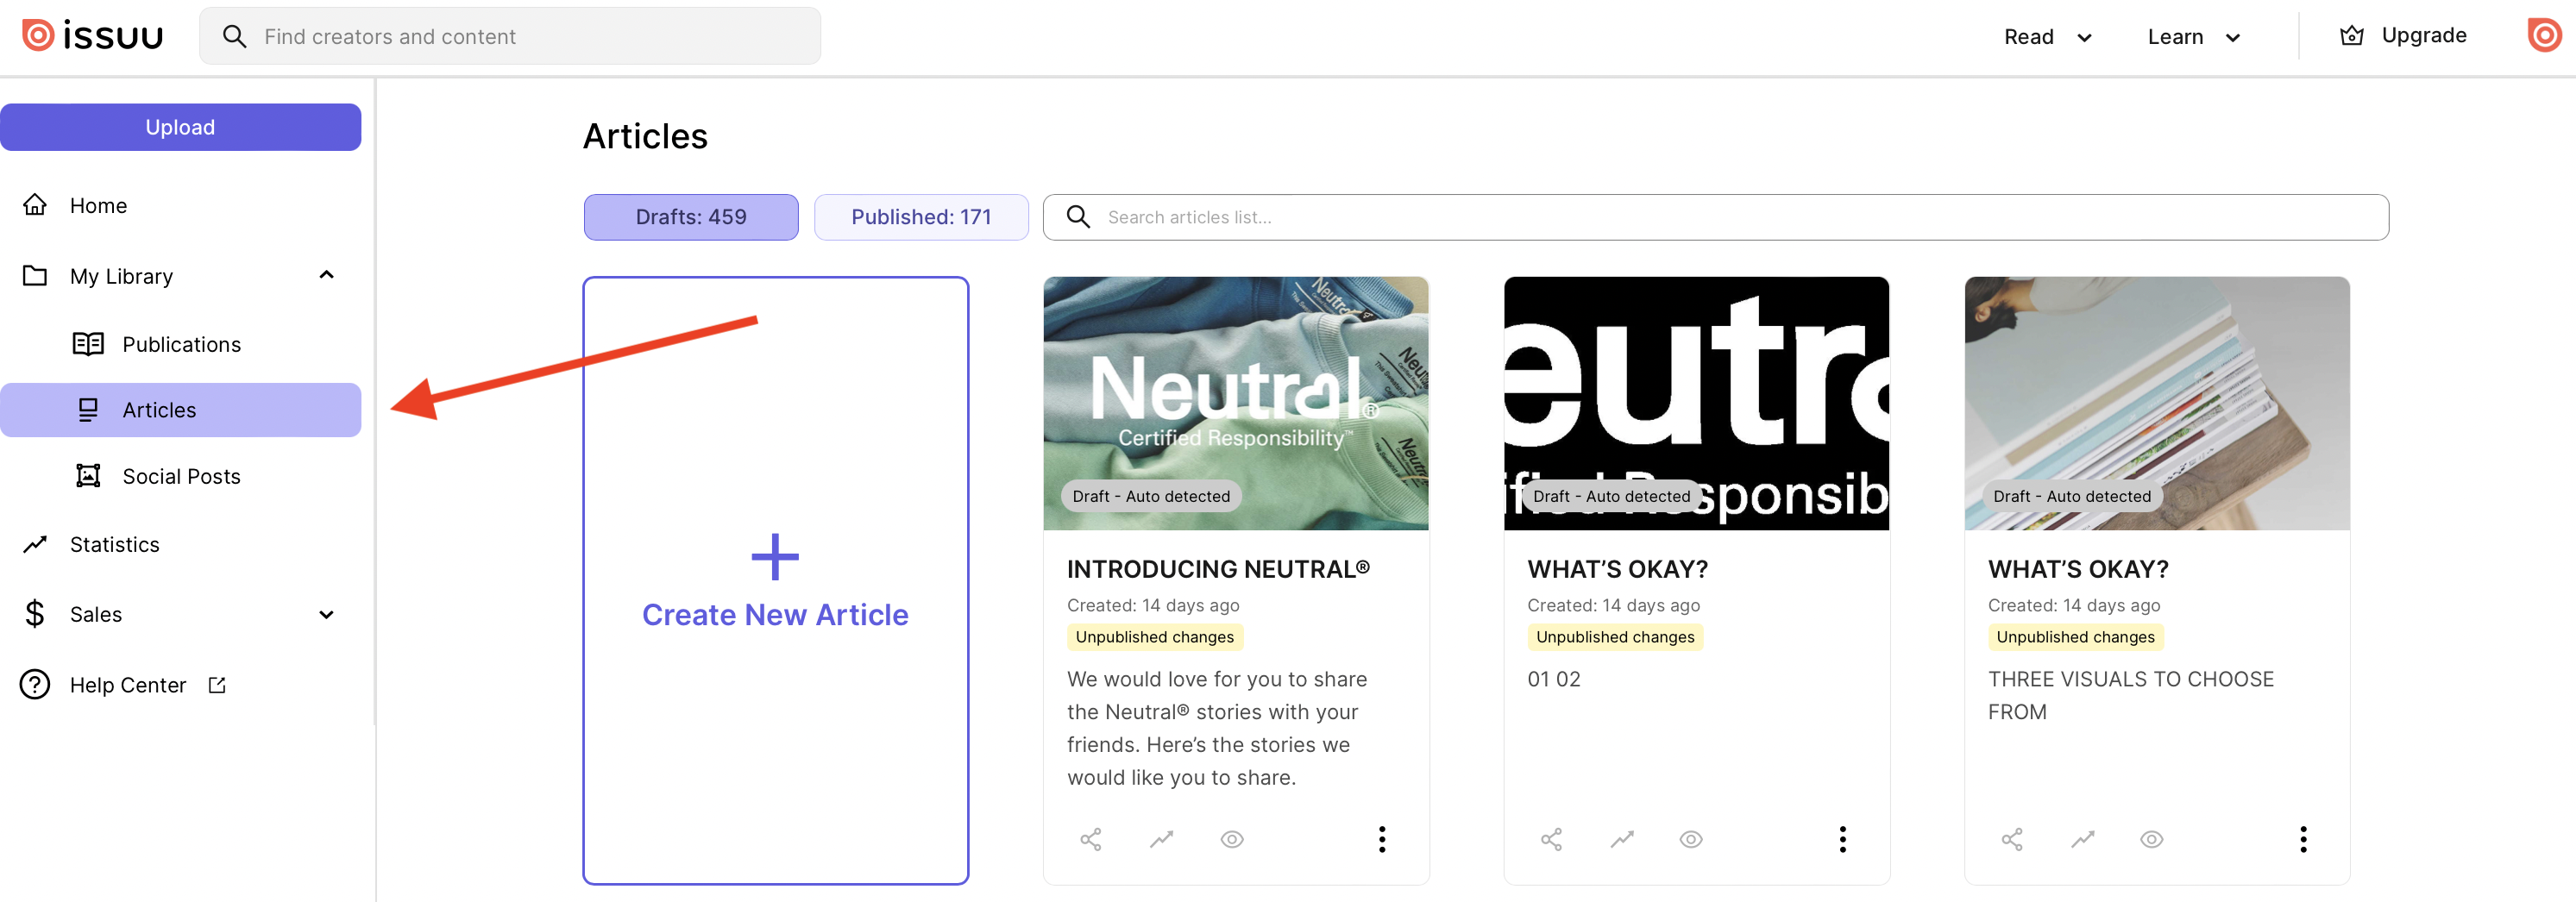The image size is (2576, 902).
Task: Open the Learn dropdown menu
Action: point(2194,37)
